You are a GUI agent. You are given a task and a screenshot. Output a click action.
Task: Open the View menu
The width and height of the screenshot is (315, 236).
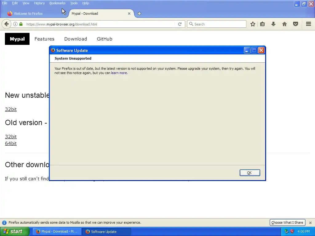point(26,3)
